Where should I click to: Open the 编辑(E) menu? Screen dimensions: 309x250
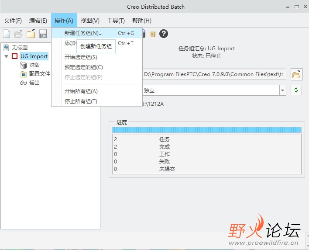coord(38,21)
